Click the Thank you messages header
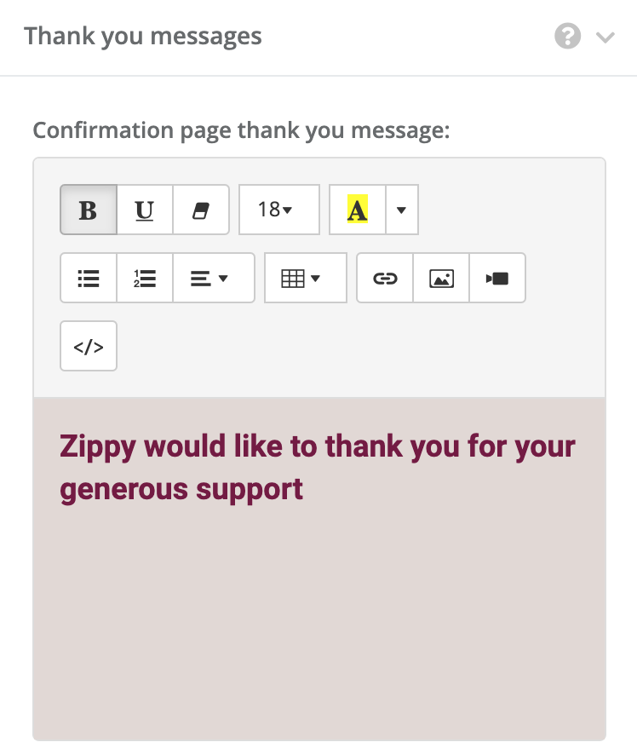This screenshot has width=637, height=748. coord(143,37)
